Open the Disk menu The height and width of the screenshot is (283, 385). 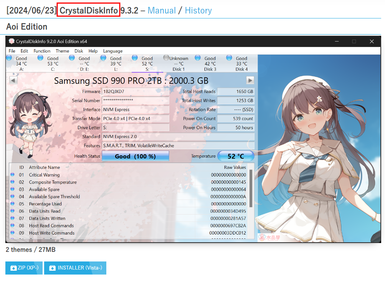point(79,51)
